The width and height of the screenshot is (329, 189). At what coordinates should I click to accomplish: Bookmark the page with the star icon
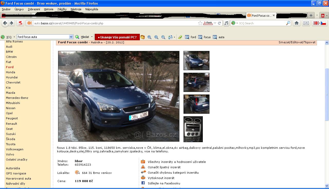tap(200, 23)
